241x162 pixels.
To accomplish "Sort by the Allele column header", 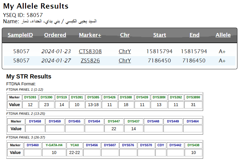I will click(x=223, y=35).
